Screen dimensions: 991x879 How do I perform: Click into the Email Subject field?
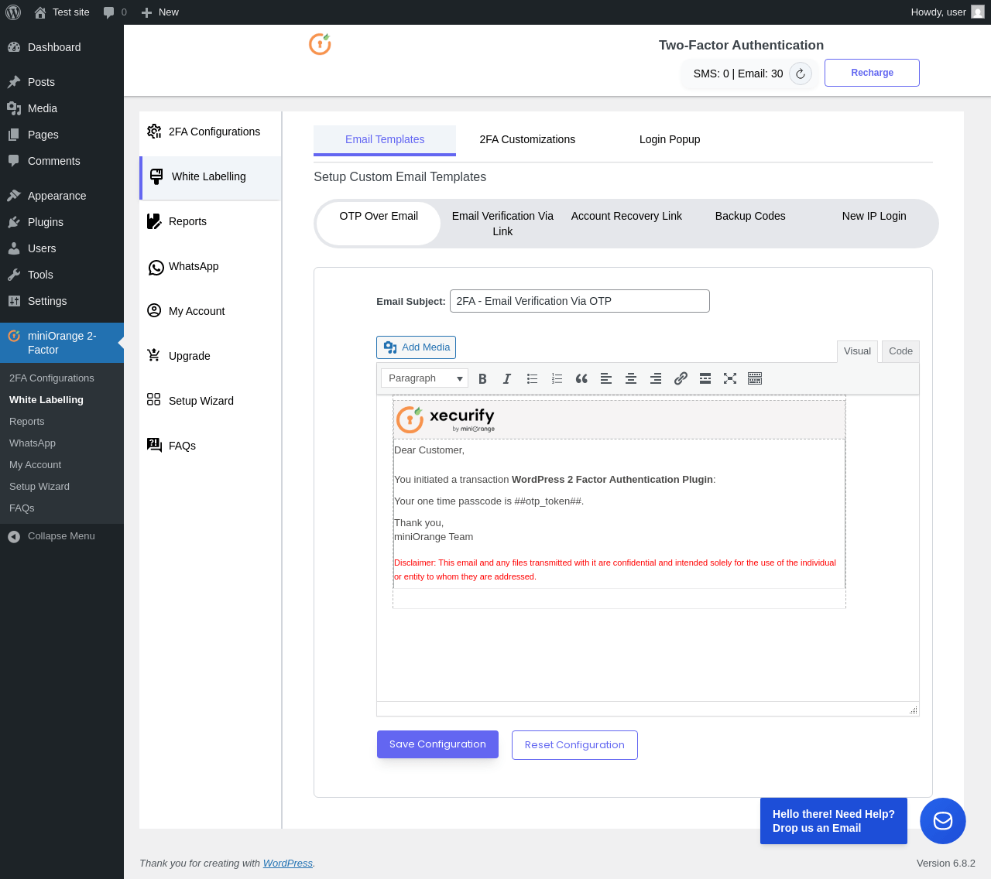click(x=580, y=301)
